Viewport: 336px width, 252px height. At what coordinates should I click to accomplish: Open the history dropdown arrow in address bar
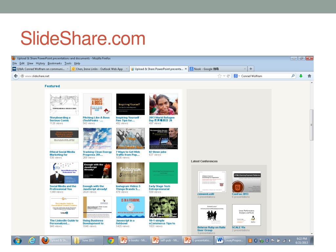[x=224, y=76]
